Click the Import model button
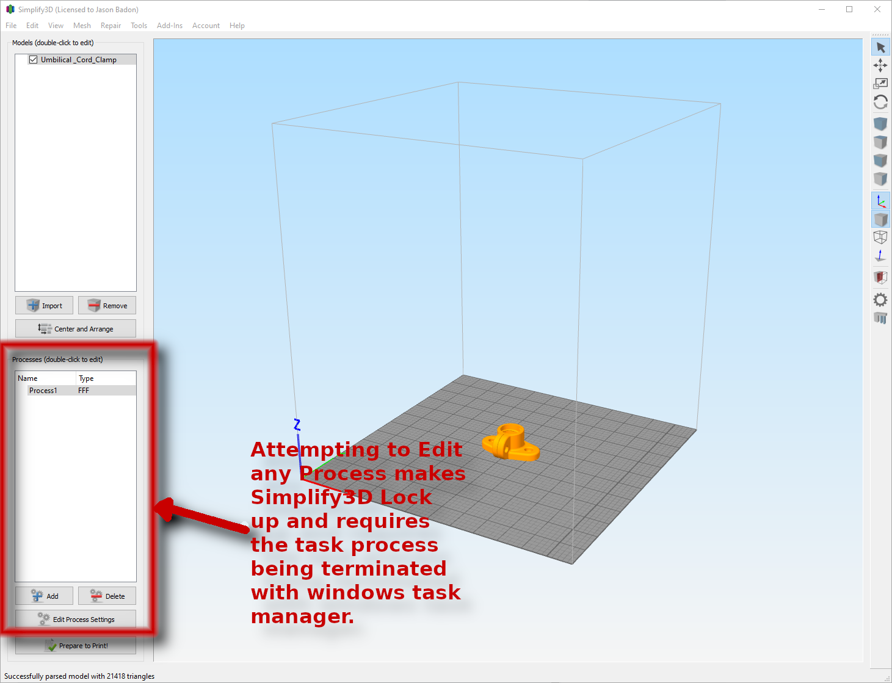 [x=44, y=306]
